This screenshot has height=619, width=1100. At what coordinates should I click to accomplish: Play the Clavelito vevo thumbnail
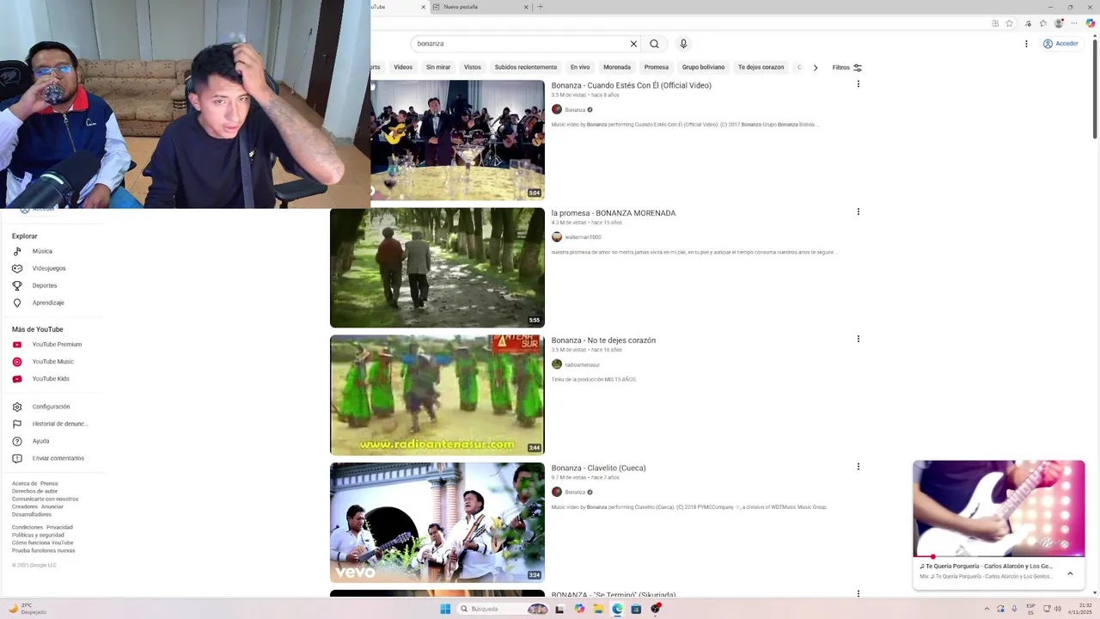click(437, 523)
